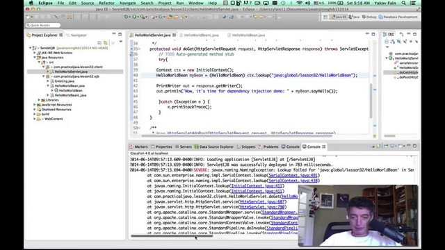This screenshot has height=250, width=445.
Task: Expand the Libraries node
Action: click(x=39, y=100)
